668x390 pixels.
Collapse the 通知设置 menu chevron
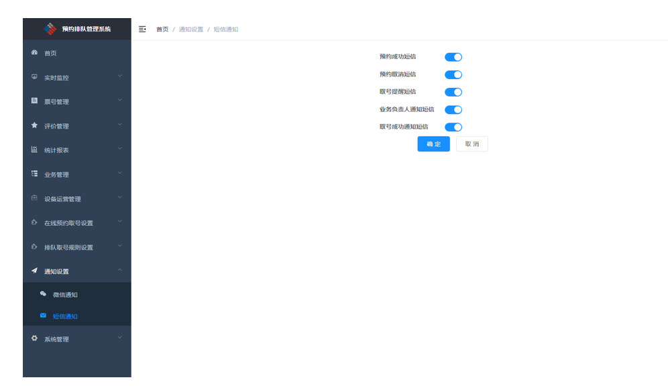coord(120,270)
